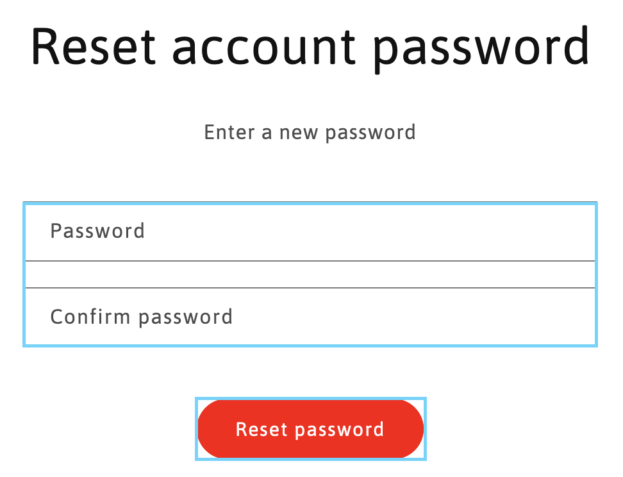Select the "Confirm password" placeholder text
This screenshot has width=623, height=477.
(141, 317)
